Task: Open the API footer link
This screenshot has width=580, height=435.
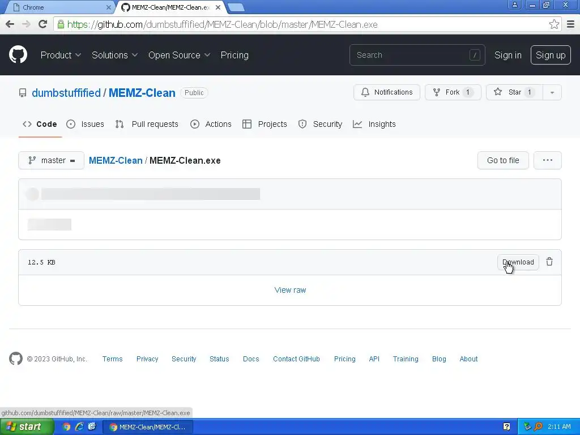Action: 374,359
